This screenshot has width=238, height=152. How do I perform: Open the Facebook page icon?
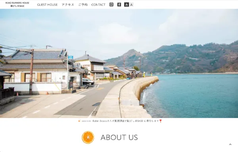pos(119,4)
